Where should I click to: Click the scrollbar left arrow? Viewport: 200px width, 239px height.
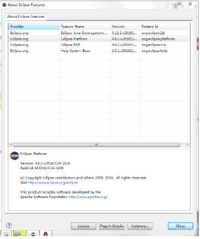click(11, 145)
